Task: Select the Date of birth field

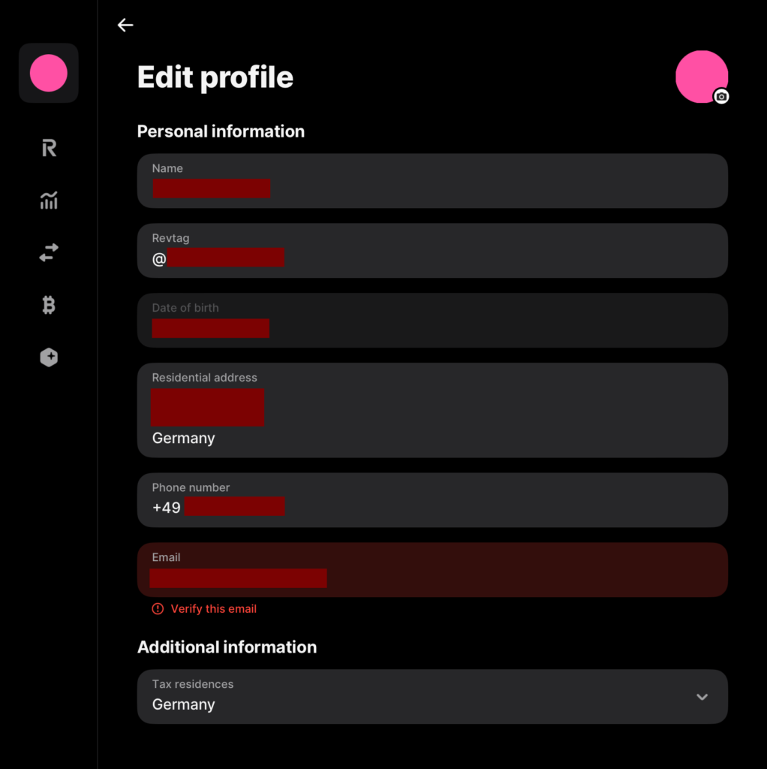Action: (x=432, y=321)
